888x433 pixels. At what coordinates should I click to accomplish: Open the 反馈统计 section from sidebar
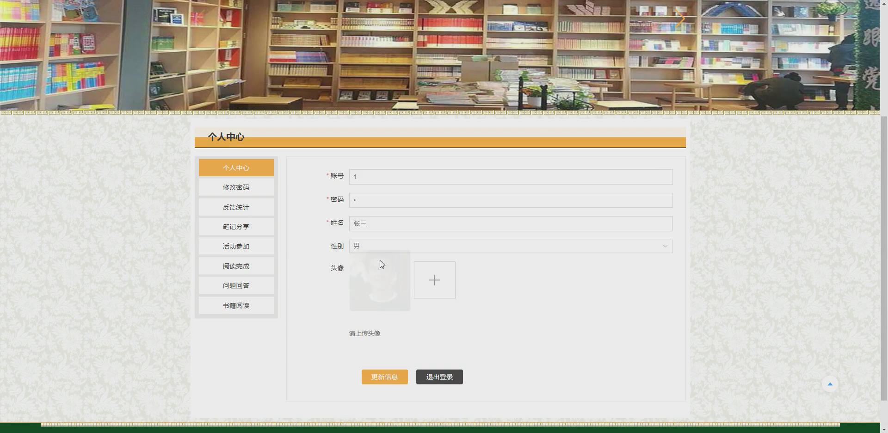click(236, 207)
